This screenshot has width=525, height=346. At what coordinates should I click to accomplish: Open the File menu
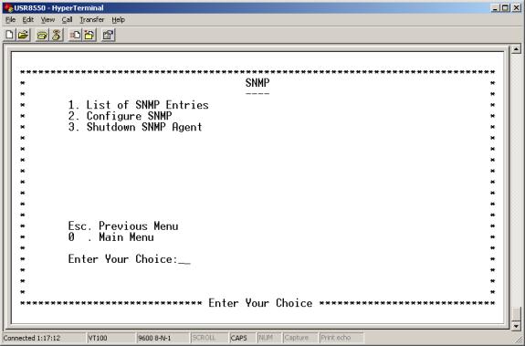[x=11, y=20]
